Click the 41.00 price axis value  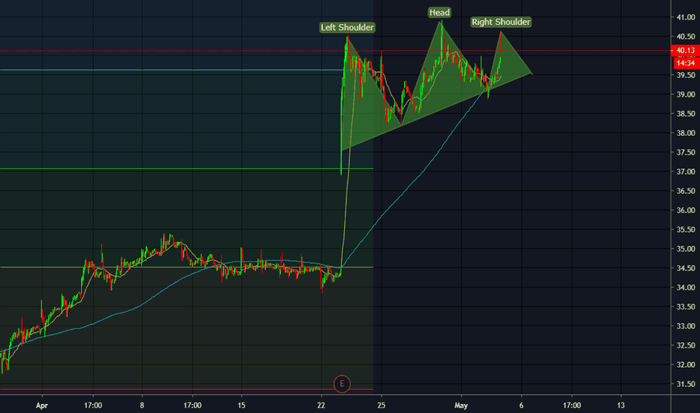click(x=686, y=17)
